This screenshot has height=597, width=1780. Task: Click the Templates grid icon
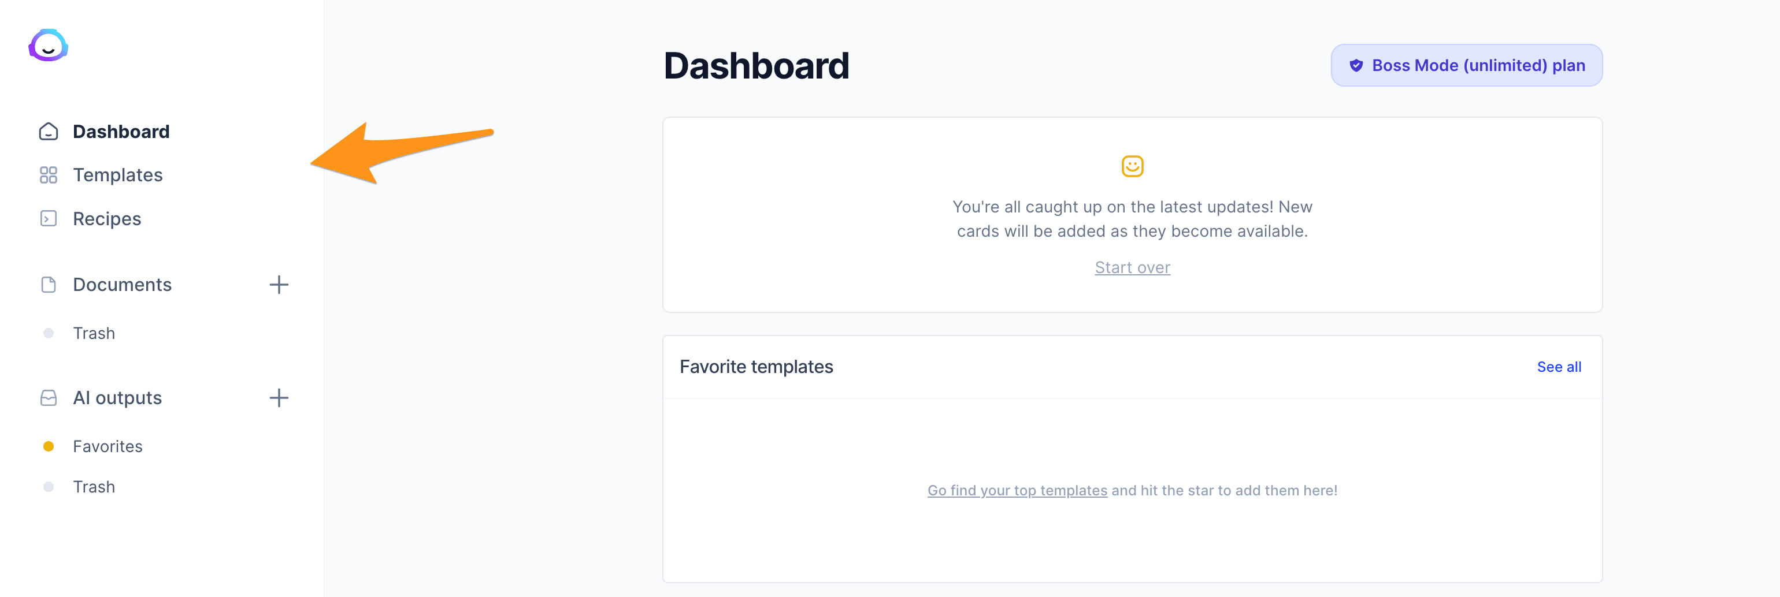tap(49, 176)
